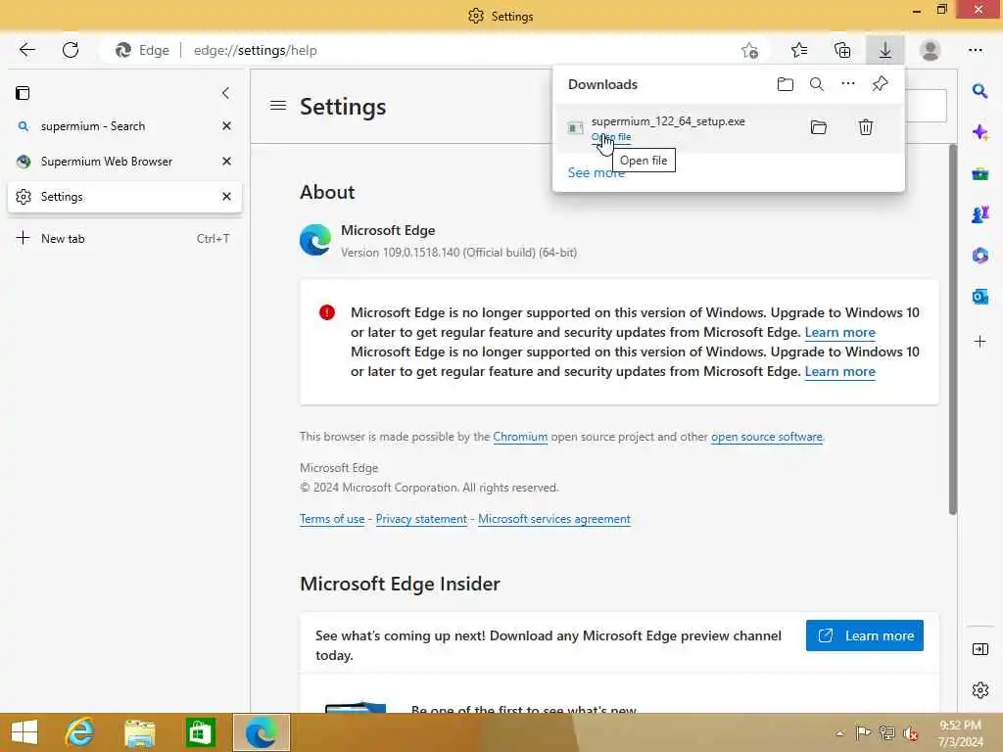This screenshot has height=752, width=1003.
Task: Open the Collections icon in toolbar
Action: tap(842, 50)
